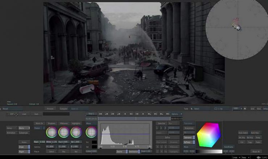Click the Compare button
The width and height of the screenshot is (268, 159).
[64, 109]
